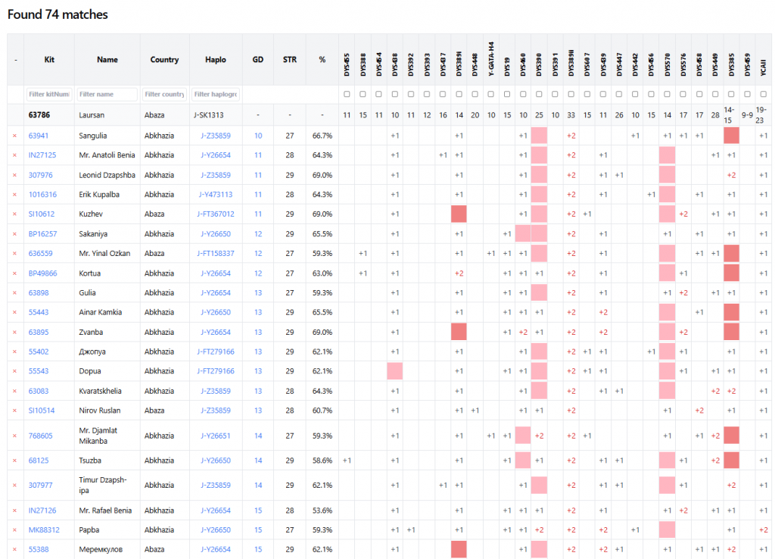Image resolution: width=775 pixels, height=559 pixels.
Task: Focus the Filter name input field
Action: 107,95
